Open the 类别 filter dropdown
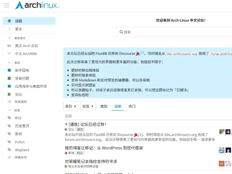The height and width of the screenshot is (174, 232). (x=71, y=106)
